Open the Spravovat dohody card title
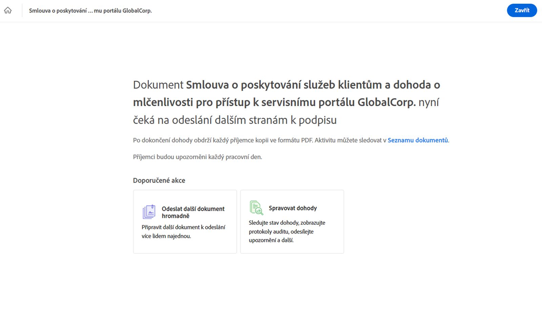542x324 pixels. coord(293,208)
